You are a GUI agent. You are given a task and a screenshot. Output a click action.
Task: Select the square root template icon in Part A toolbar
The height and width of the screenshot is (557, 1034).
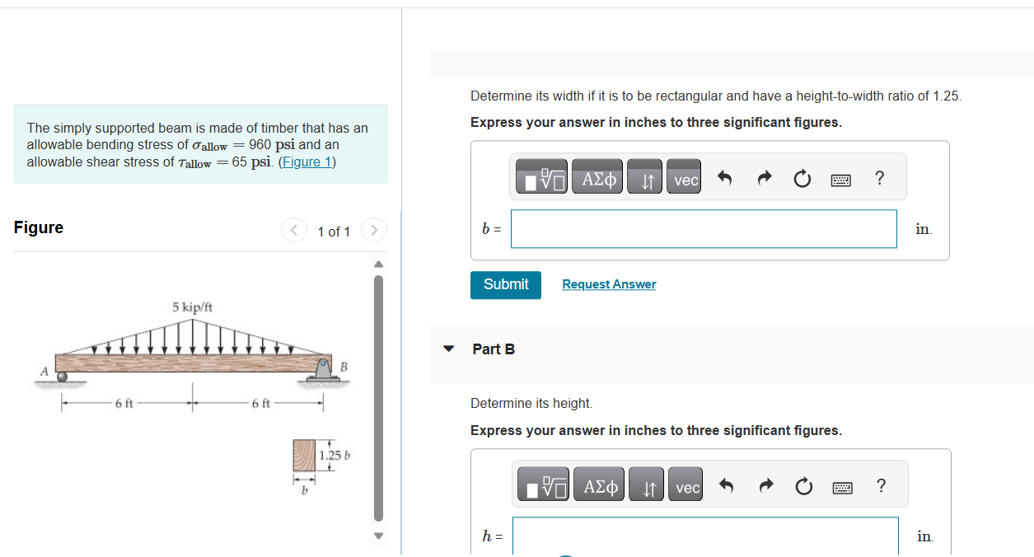click(x=540, y=176)
